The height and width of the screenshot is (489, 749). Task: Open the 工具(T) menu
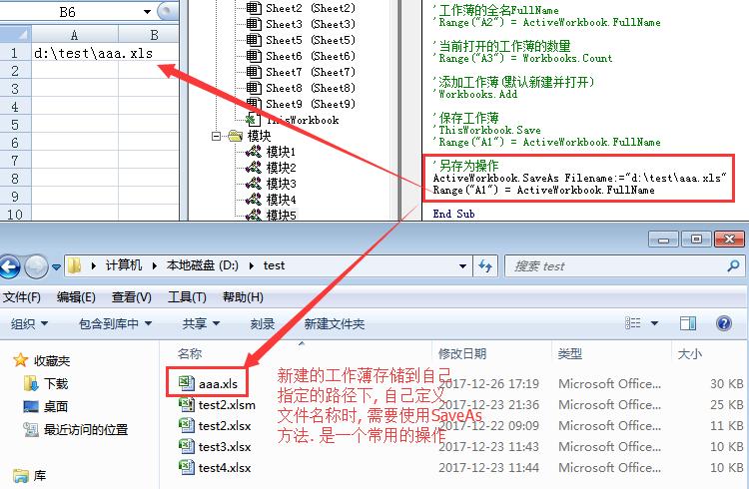187,297
